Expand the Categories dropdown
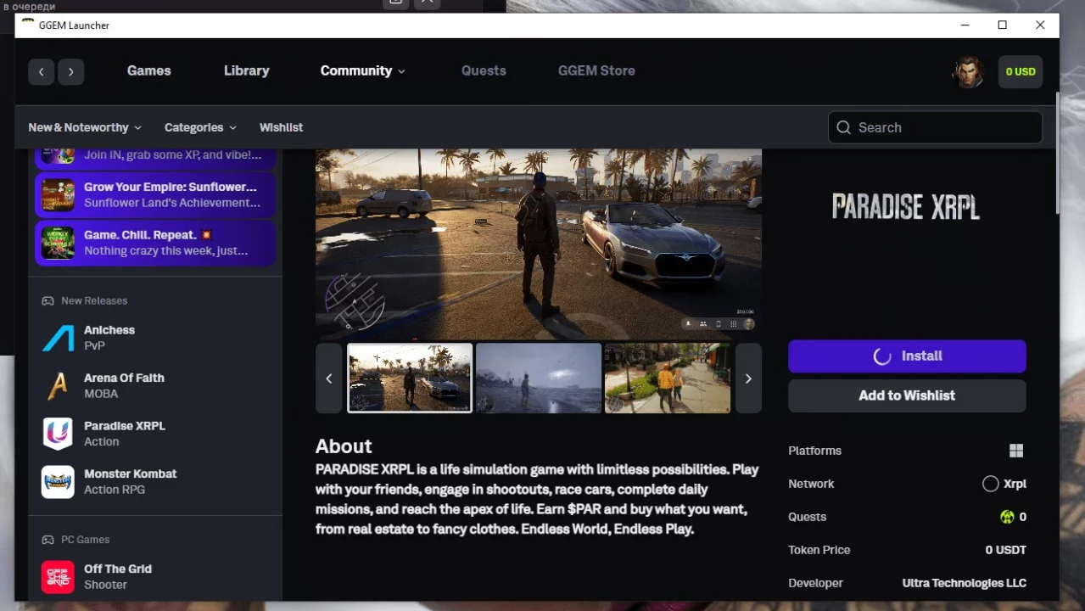This screenshot has height=611, width=1085. tap(200, 127)
